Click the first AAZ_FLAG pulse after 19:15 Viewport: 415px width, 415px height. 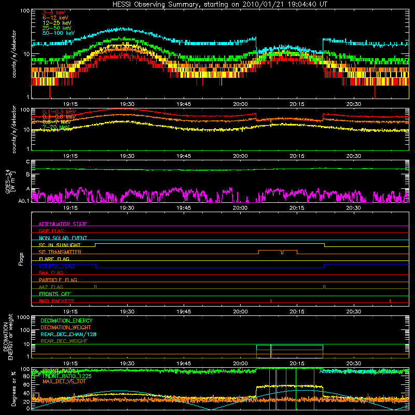[x=95, y=287]
